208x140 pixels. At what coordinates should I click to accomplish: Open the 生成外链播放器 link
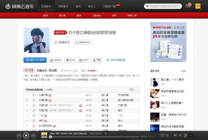(116, 60)
